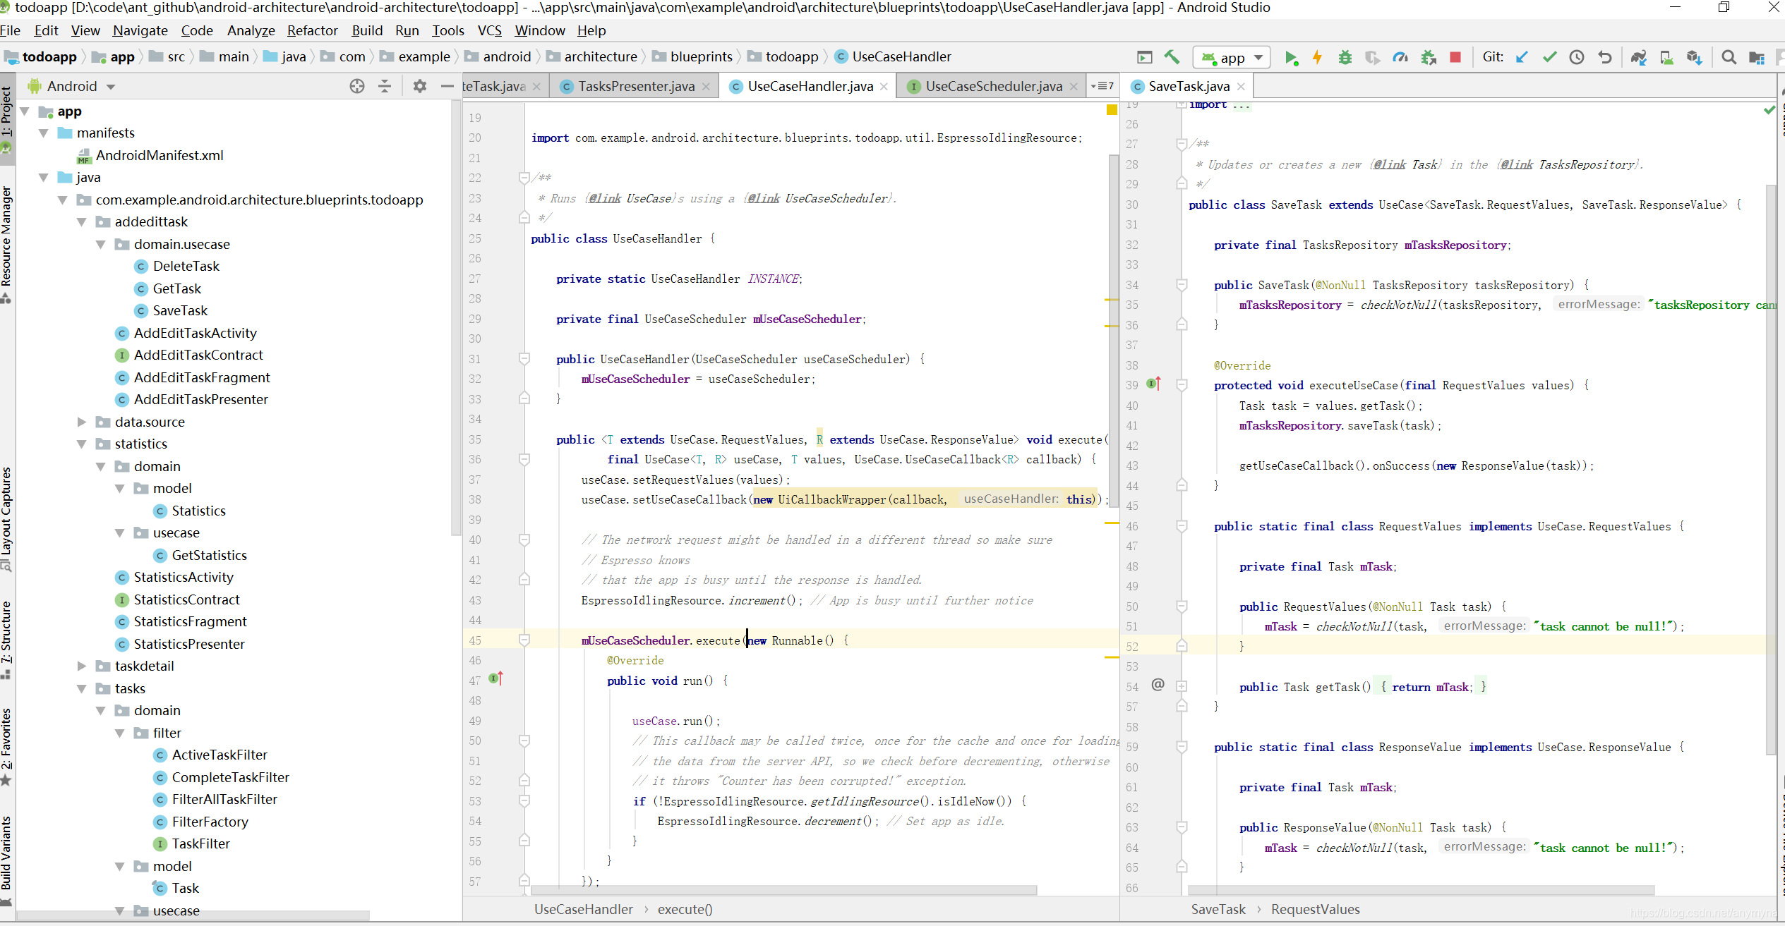The image size is (1785, 926).
Task: Open the Refactor menu
Action: pyautogui.click(x=312, y=30)
